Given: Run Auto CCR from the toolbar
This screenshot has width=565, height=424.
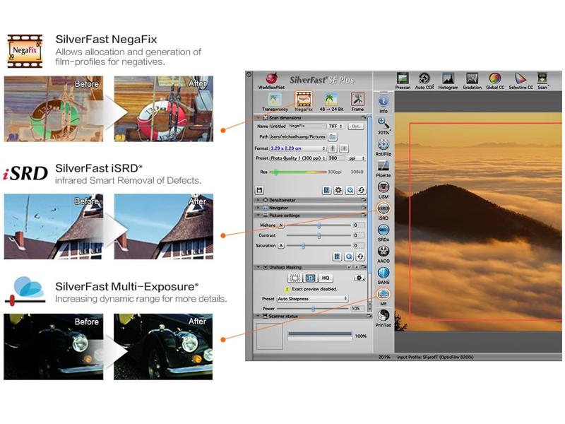Looking at the screenshot, I should click(x=424, y=78).
